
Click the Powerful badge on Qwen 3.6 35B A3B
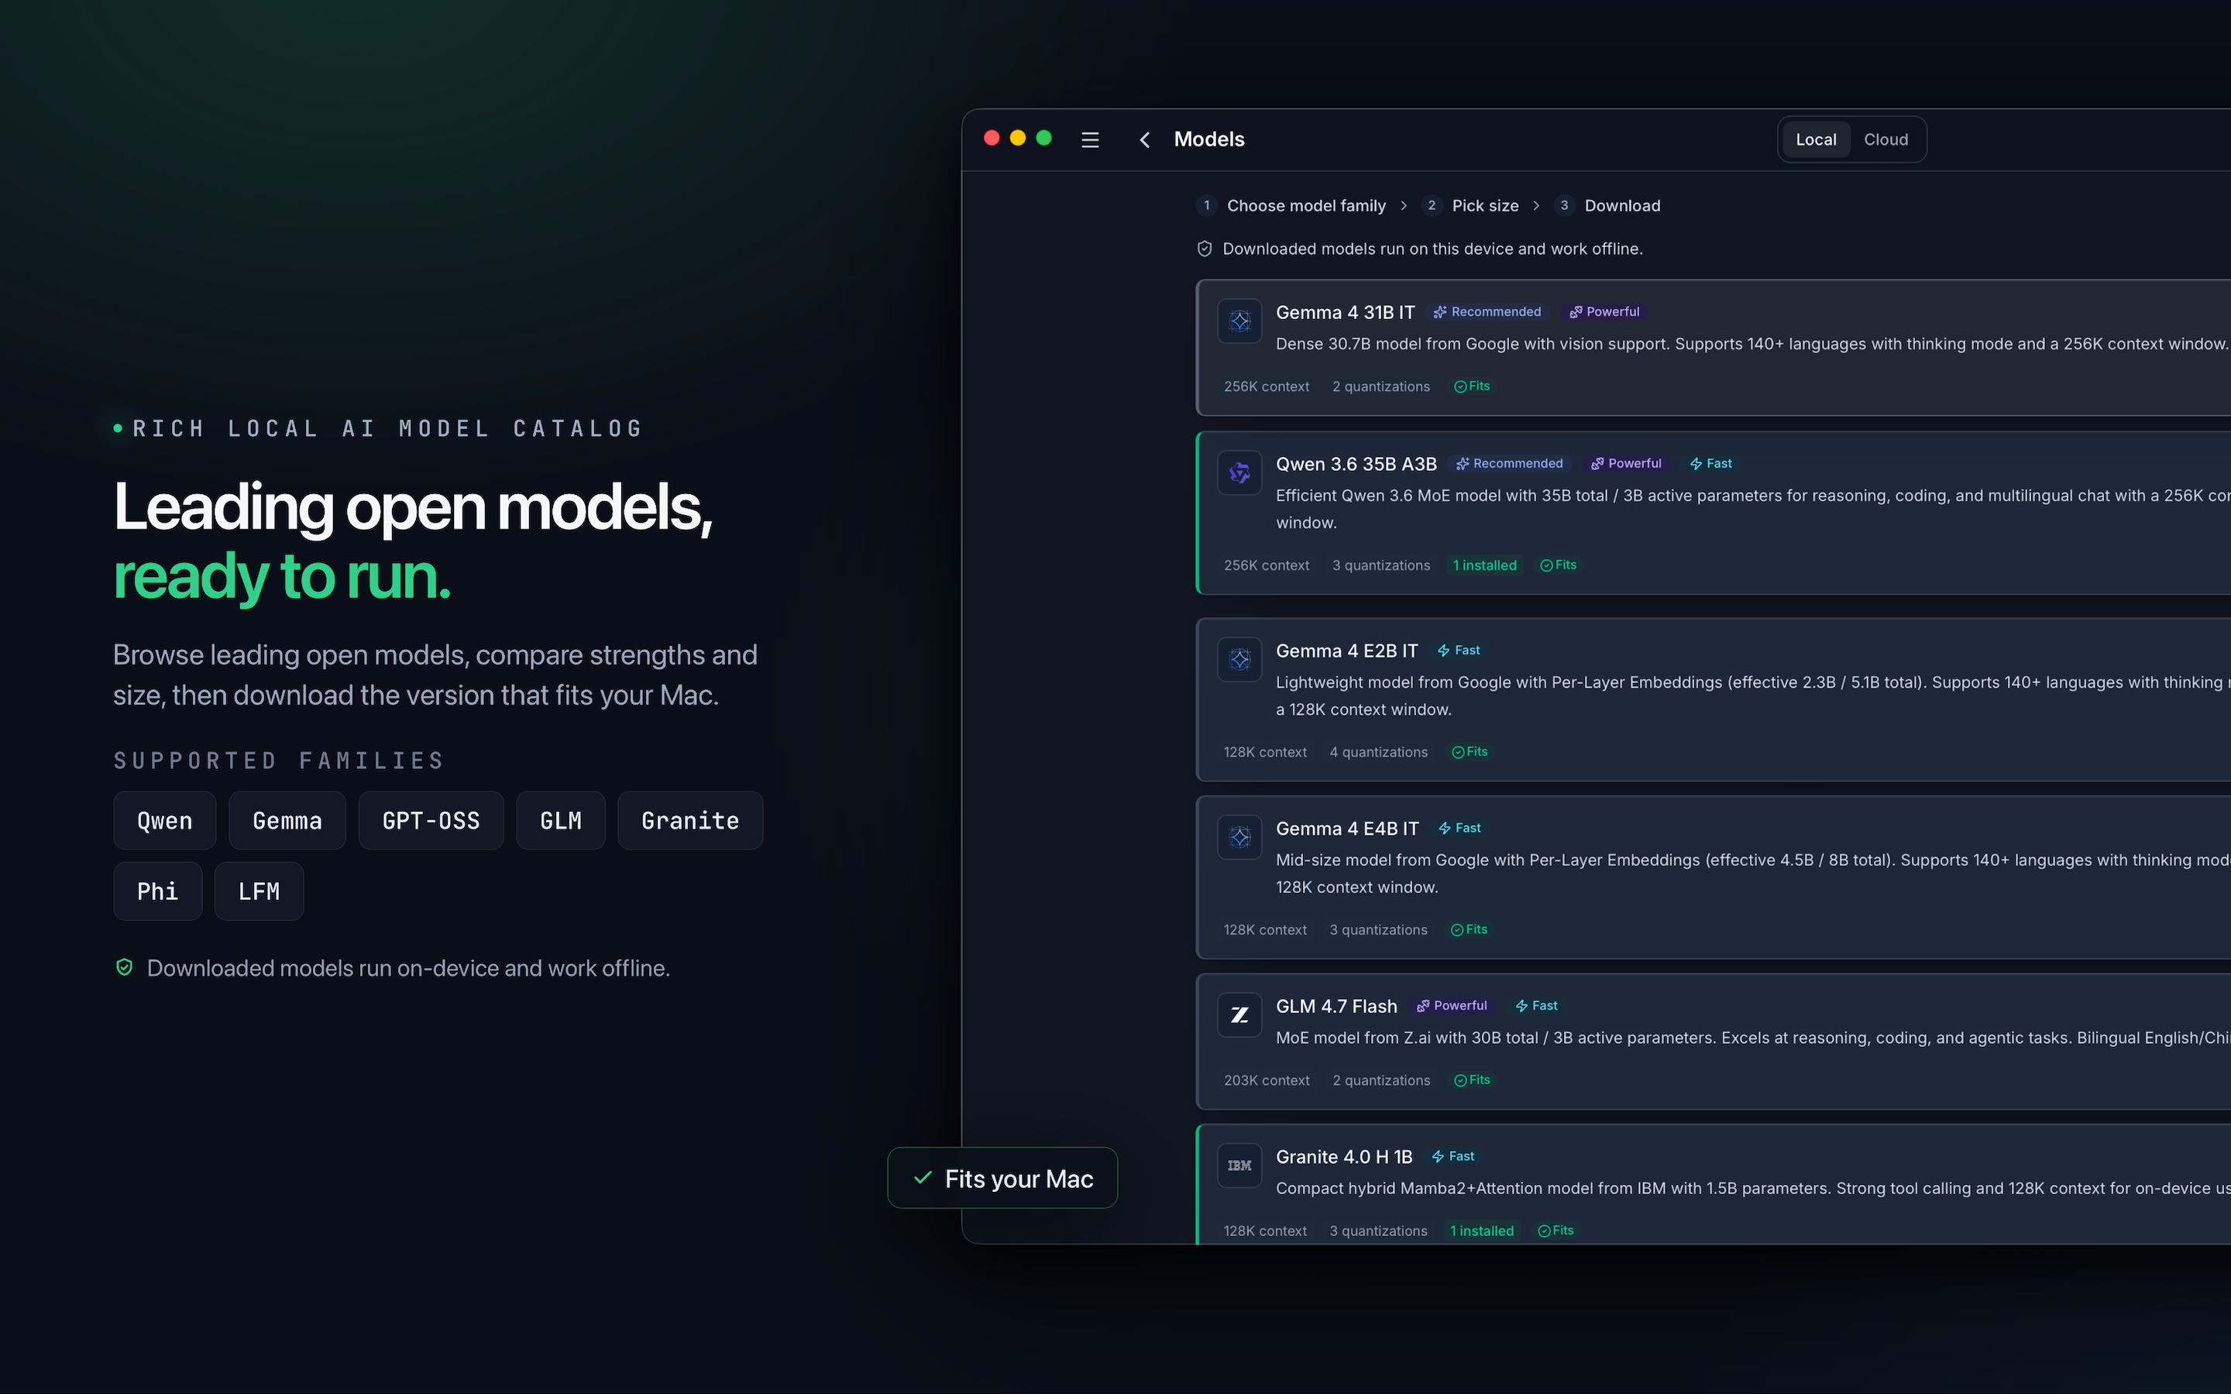tap(1626, 463)
